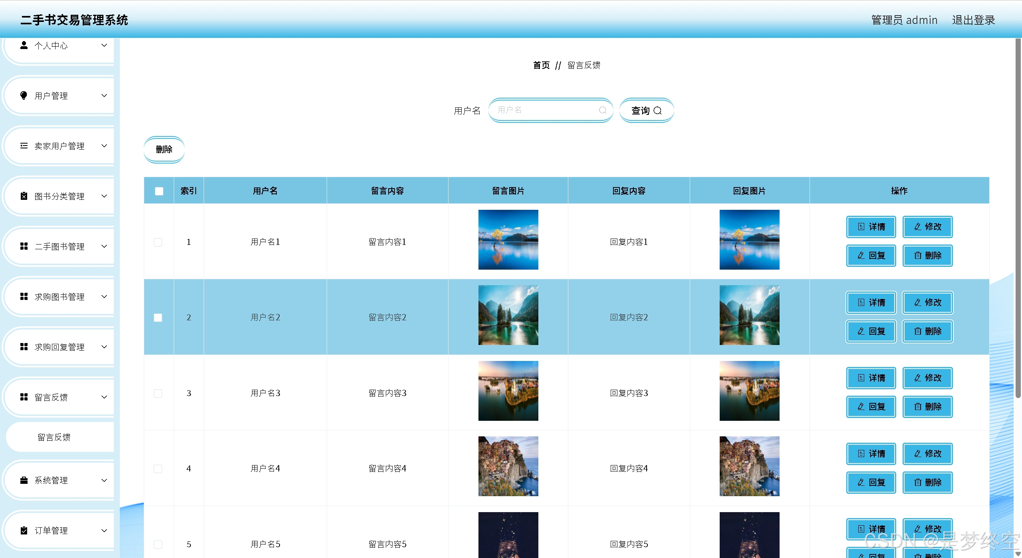Click 回复 for row 用户名2
The image size is (1022, 558).
pos(871,331)
